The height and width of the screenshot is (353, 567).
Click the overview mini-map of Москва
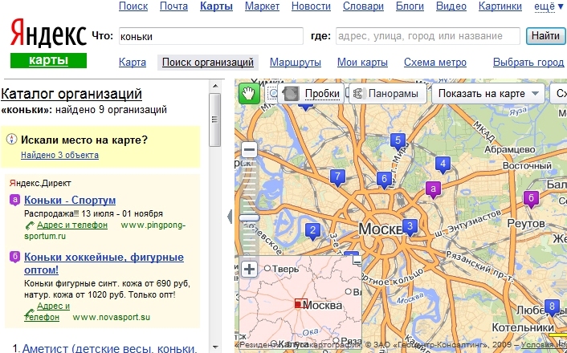(300, 302)
